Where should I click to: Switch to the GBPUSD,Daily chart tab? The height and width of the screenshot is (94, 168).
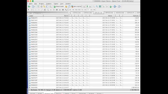109,13
